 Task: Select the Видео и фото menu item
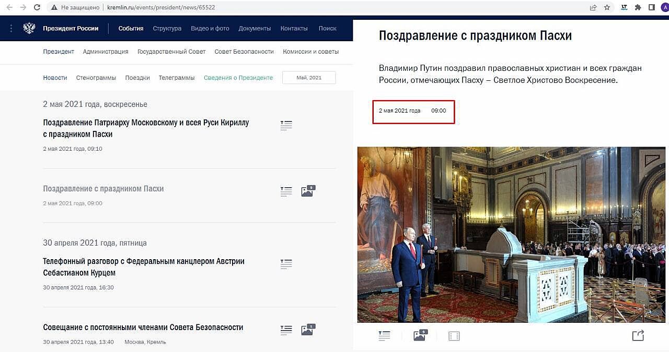[210, 28]
